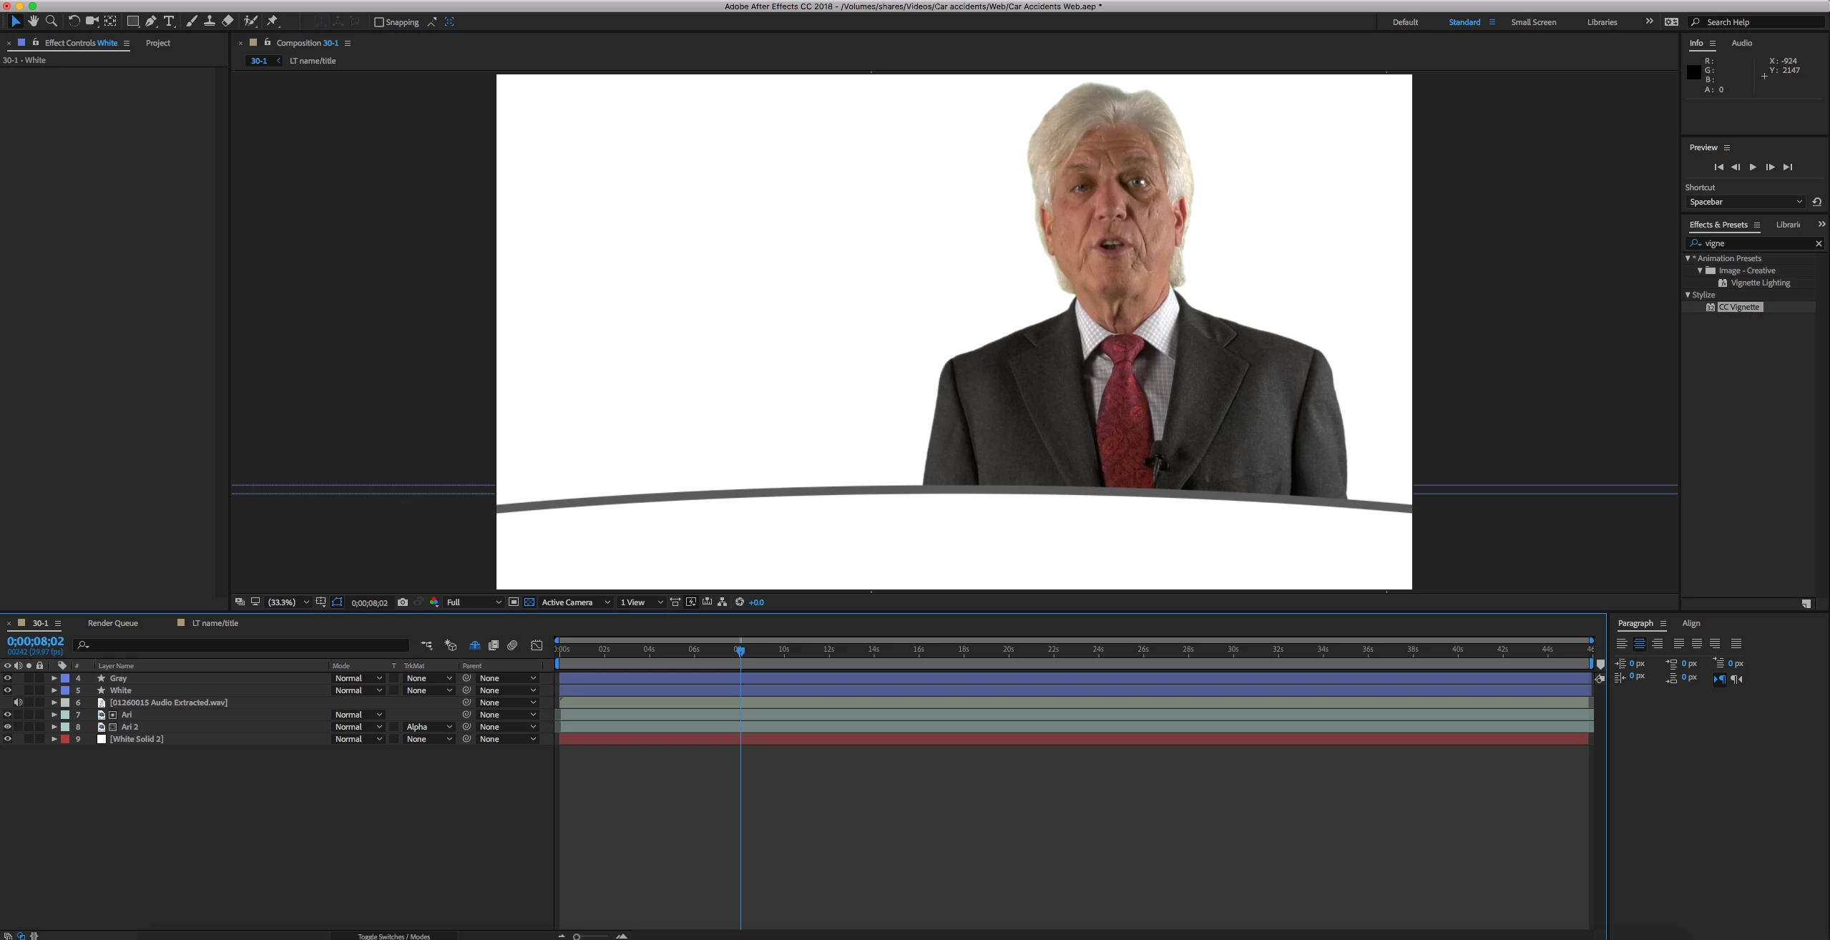Select the Zoom tool in toolbar
Viewport: 1830px width, 940px height.
(52, 21)
